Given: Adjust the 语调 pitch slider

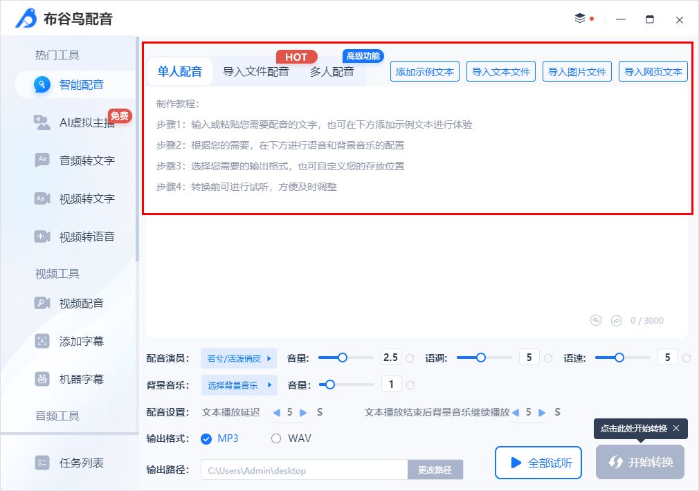Looking at the screenshot, I should pos(480,358).
